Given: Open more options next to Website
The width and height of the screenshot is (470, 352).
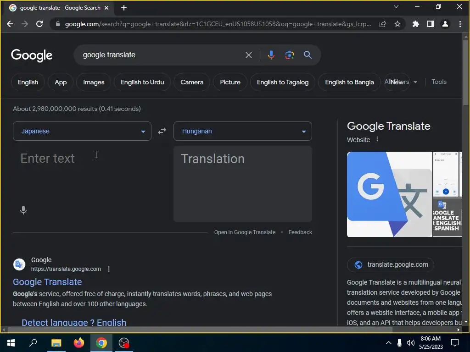Looking at the screenshot, I should pyautogui.click(x=377, y=139).
